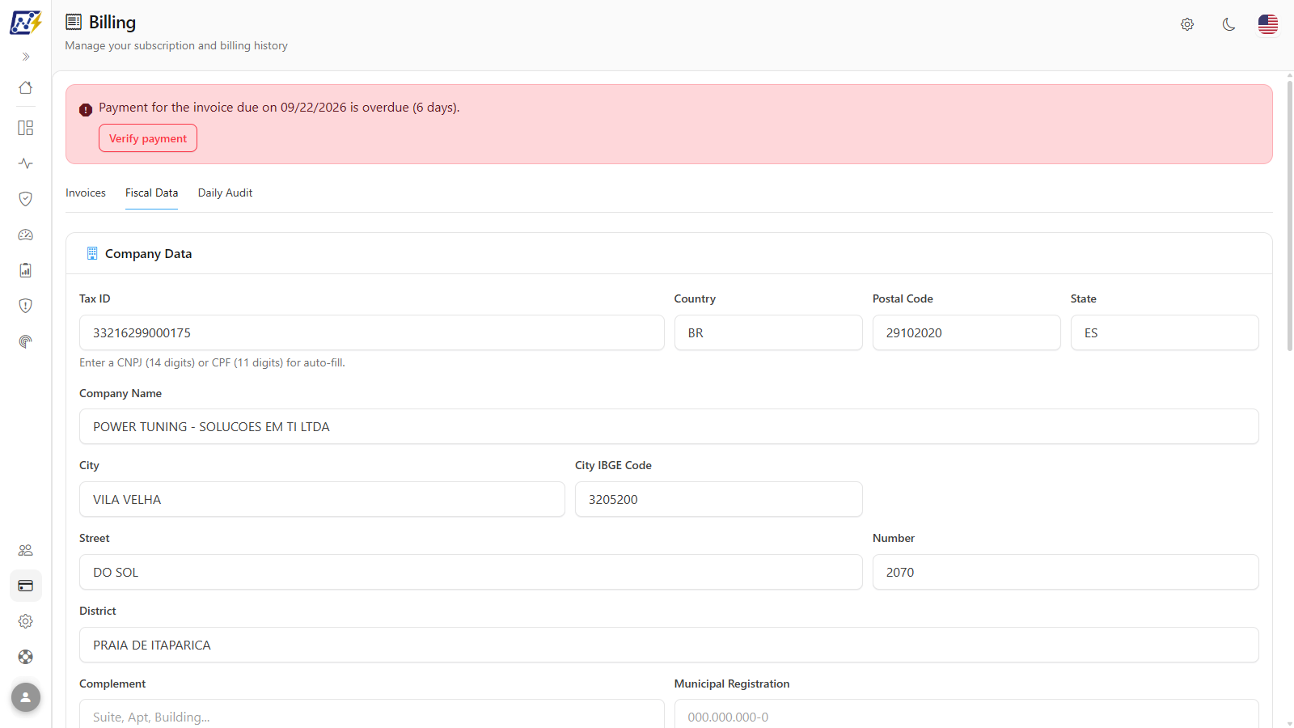Open the user profile avatar

pyautogui.click(x=26, y=697)
